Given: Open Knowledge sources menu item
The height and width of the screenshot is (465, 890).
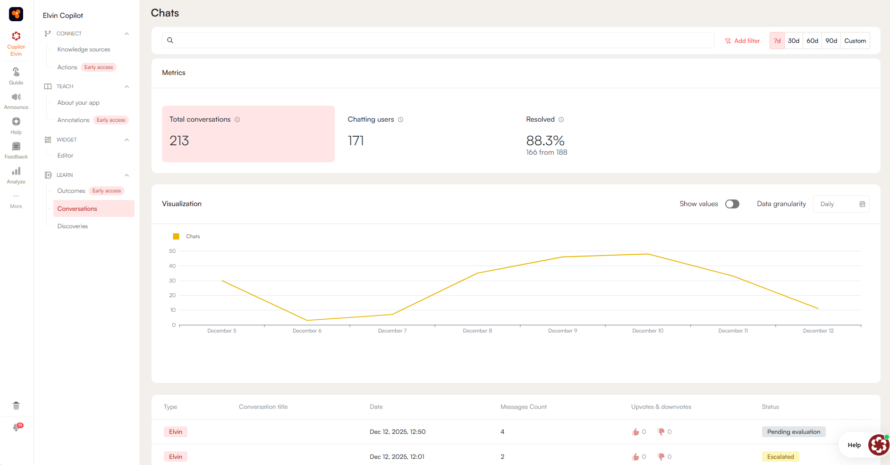Looking at the screenshot, I should 84,50.
